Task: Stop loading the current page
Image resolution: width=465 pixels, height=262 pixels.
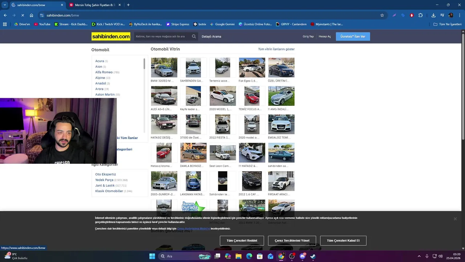Action: [x=23, y=15]
